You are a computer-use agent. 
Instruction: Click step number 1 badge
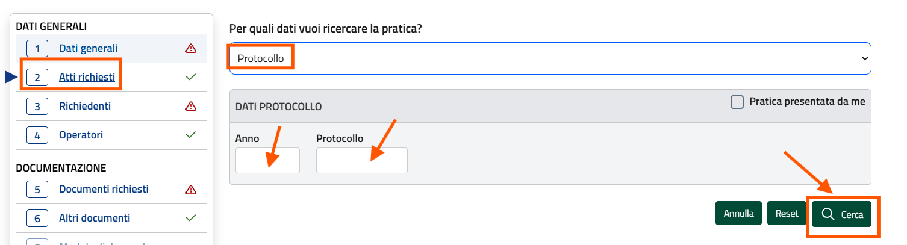[37, 48]
